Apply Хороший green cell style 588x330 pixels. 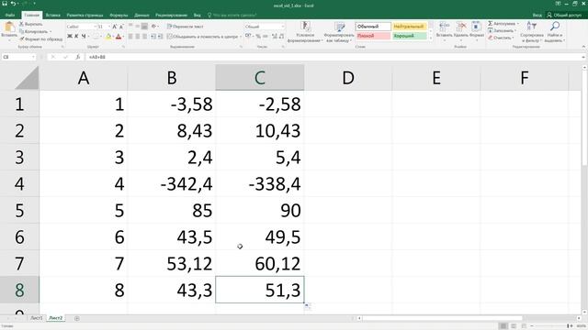point(410,36)
